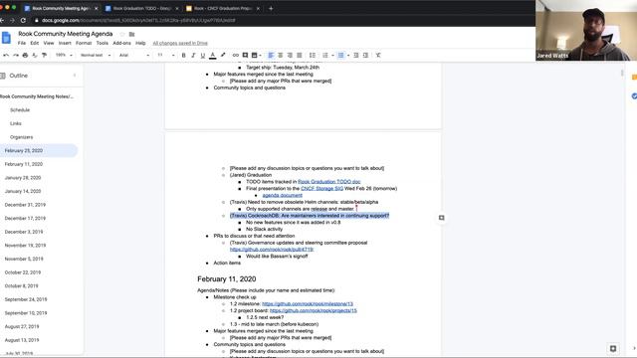Run spelling and grammar check

35,56
